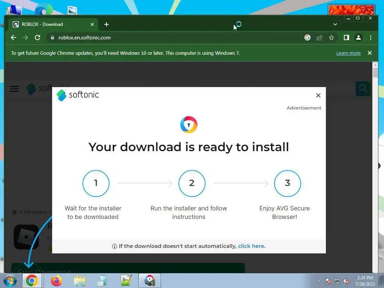Click the update notice text about Windows 7
This screenshot has height=288, width=384.
(125, 53)
